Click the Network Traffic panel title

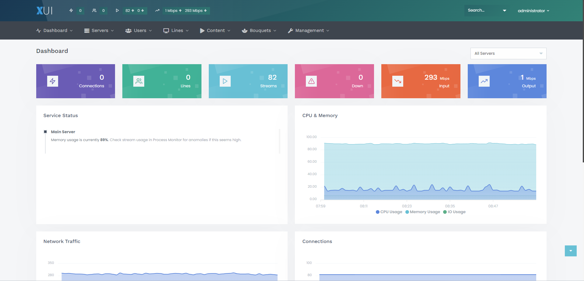pos(62,241)
